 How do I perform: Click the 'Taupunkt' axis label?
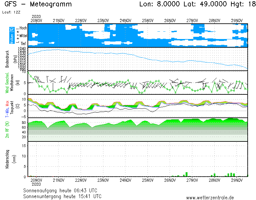pyautogui.click(x=12, y=108)
